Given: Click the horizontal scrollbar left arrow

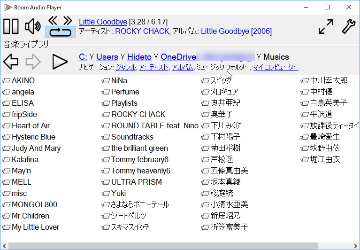Looking at the screenshot, I should click(x=4, y=246).
